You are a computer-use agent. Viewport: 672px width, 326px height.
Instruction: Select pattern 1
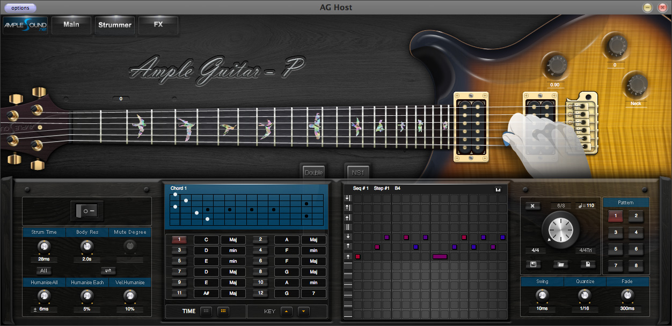tap(616, 216)
